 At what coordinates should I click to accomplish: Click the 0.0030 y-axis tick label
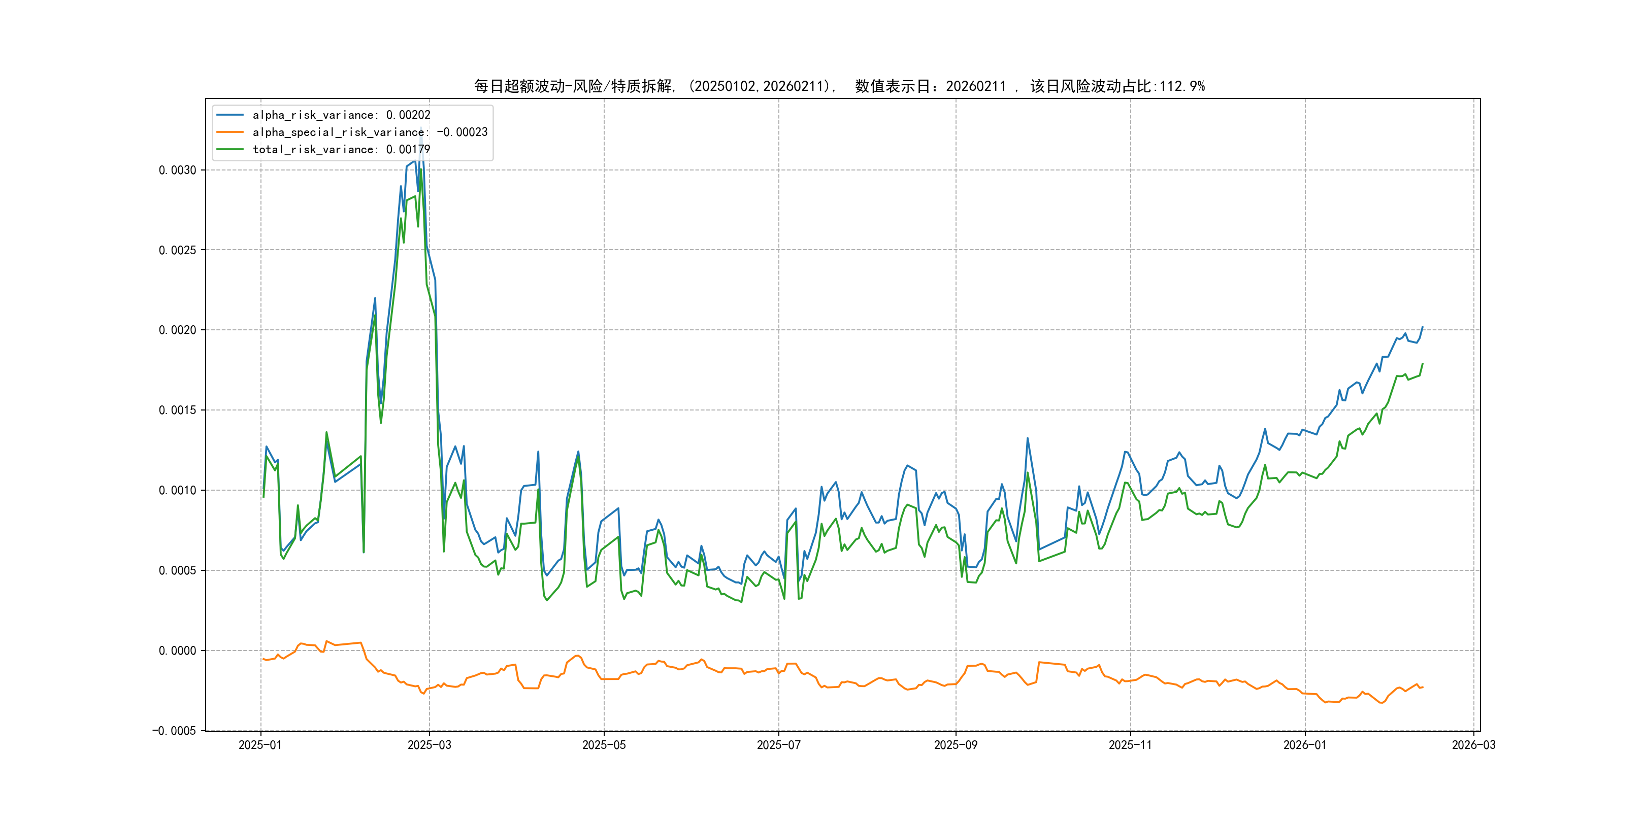pos(178,170)
